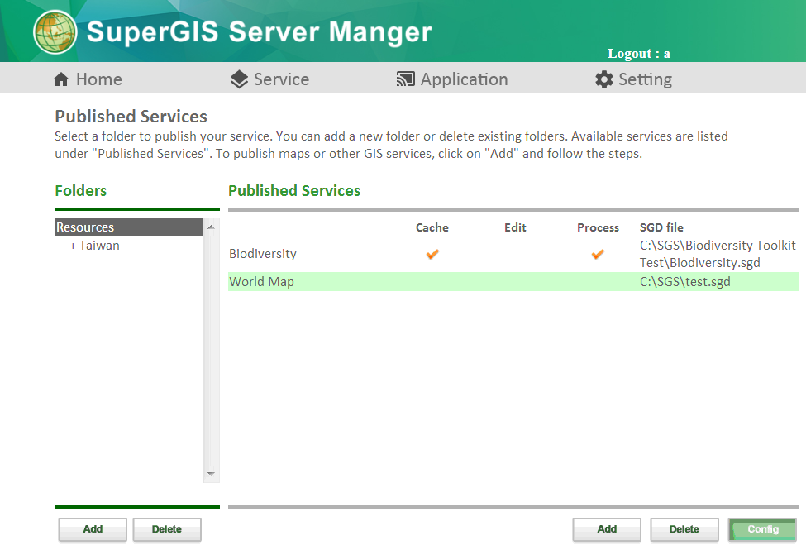The image size is (806, 554).
Task: Click the SuperGIS globe logo
Action: pos(55,32)
